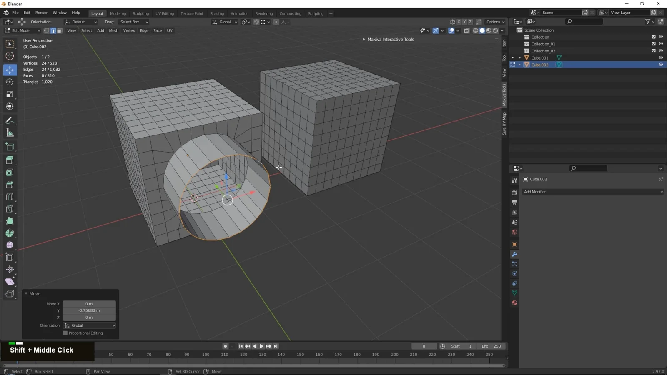Edit the Move Y value field
This screenshot has height=375, width=667.
[89, 310]
